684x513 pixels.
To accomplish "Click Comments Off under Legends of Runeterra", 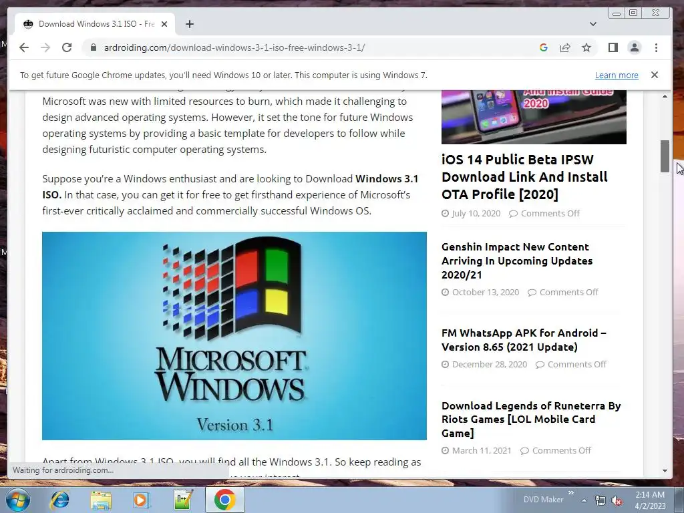I will coord(561,450).
